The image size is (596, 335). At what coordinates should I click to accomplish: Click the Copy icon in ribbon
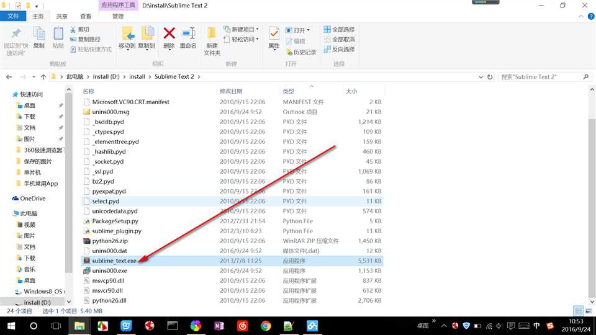[39, 33]
